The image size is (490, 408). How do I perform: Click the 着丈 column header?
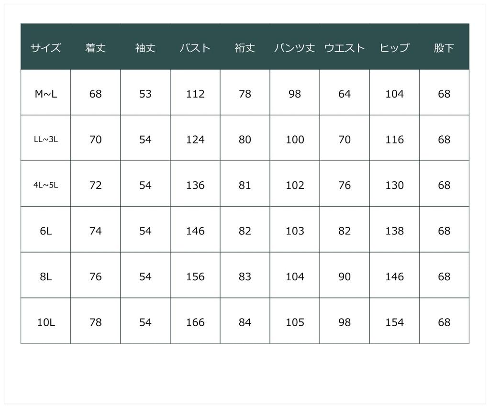(95, 48)
